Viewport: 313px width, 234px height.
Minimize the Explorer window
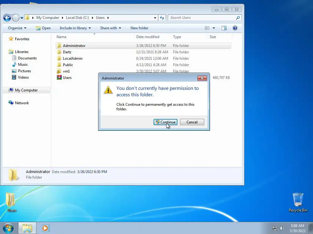point(216,9)
